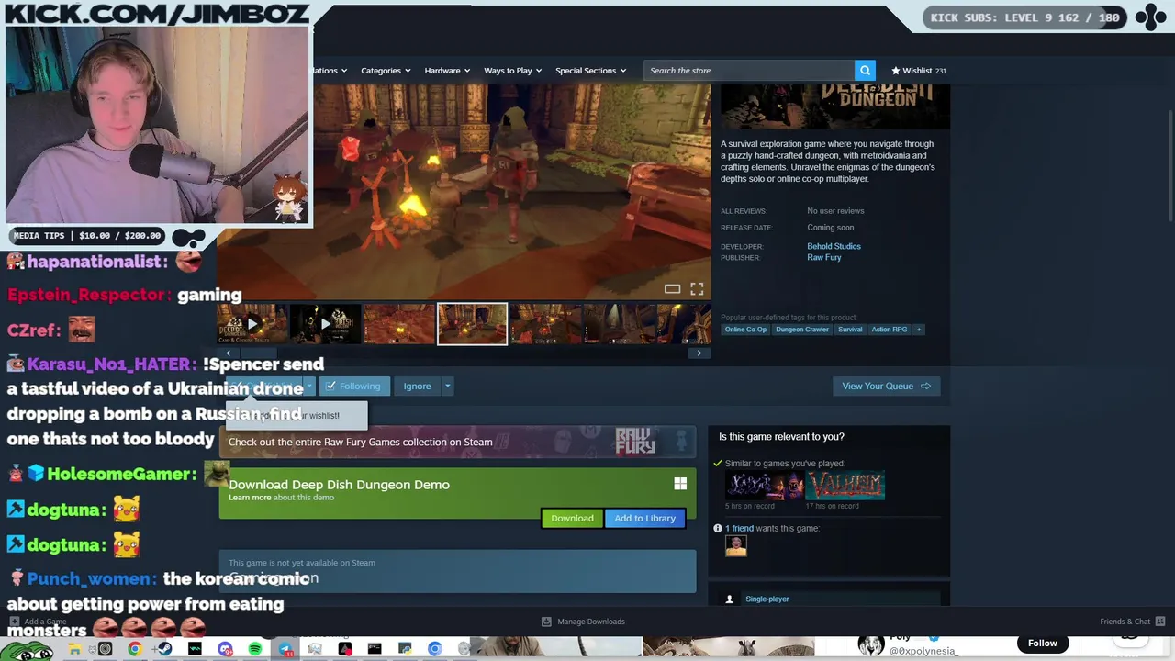The image size is (1175, 661).
Task: Click the Windows platform icon on demo banner
Action: click(680, 484)
